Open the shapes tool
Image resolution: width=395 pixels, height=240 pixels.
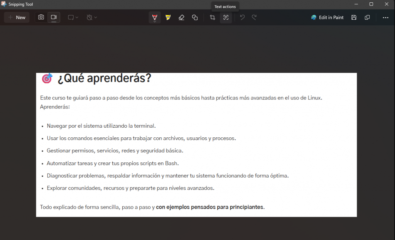[195, 17]
